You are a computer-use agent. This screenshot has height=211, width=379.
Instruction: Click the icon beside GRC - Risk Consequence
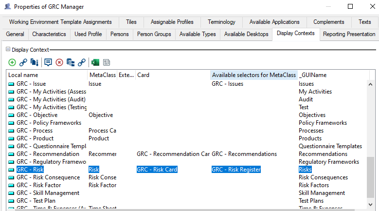11,177
